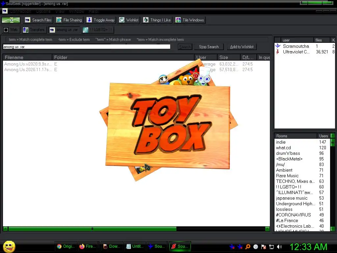Image resolution: width=337 pixels, height=253 pixels.
Task: Switch to the Web tab
Action: 11,30
